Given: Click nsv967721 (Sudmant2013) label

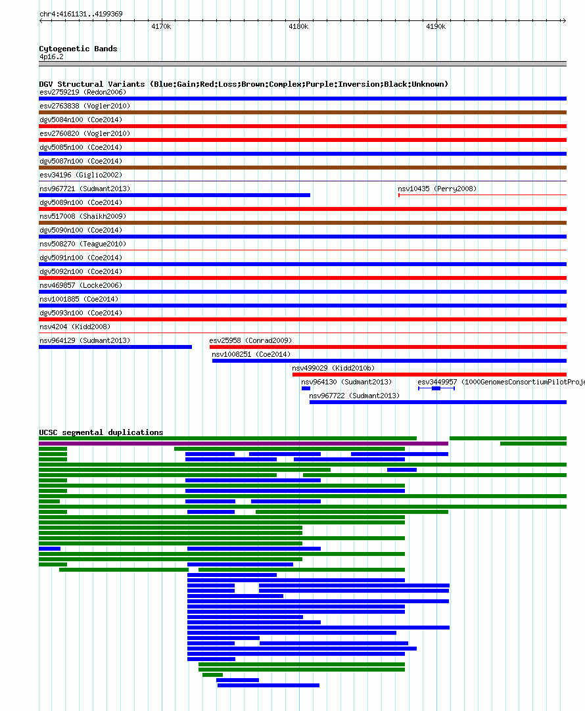Looking at the screenshot, I should [85, 189].
